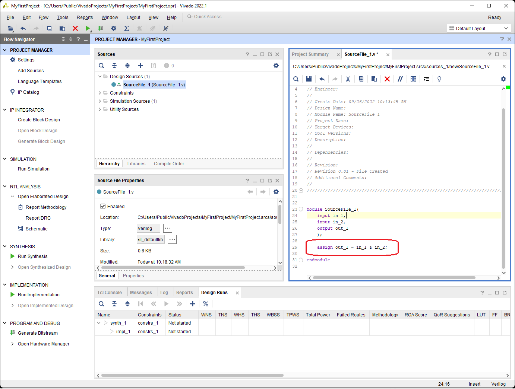Image resolution: width=515 pixels, height=389 pixels.
Task: Open the Default Layout dropdown
Action: click(x=479, y=28)
